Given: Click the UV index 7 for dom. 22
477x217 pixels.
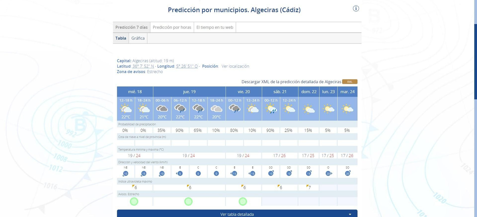Looking at the screenshot, I should pos(309,187).
